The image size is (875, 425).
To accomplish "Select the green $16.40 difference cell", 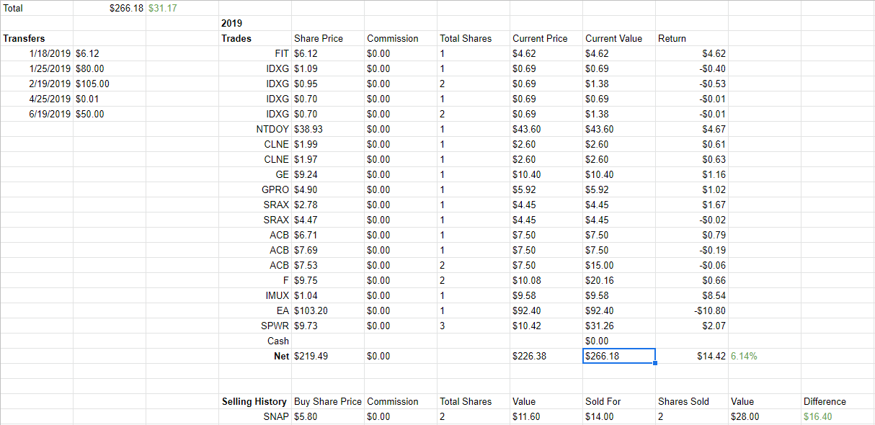I will pos(819,416).
